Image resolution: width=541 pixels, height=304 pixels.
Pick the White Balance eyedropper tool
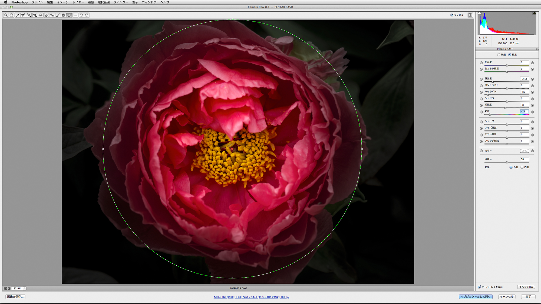coord(18,15)
